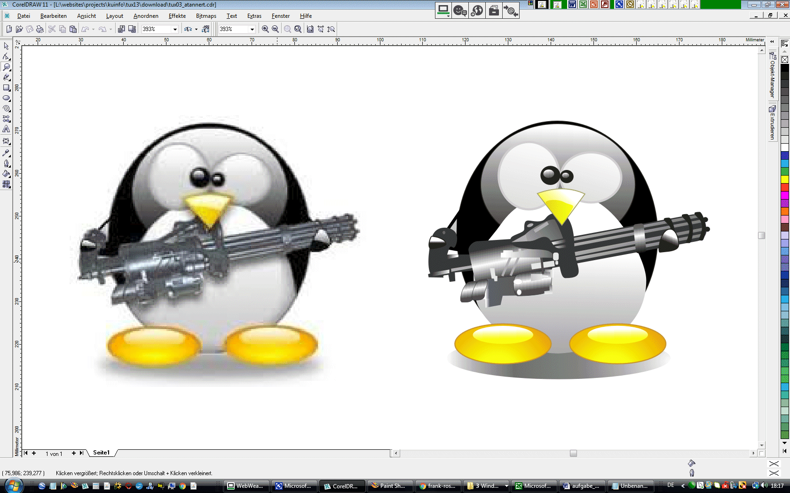790x493 pixels.
Task: Click the Zoom In magnifier icon
Action: [x=265, y=29]
